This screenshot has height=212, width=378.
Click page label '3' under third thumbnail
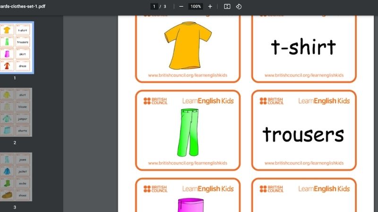pos(15,207)
